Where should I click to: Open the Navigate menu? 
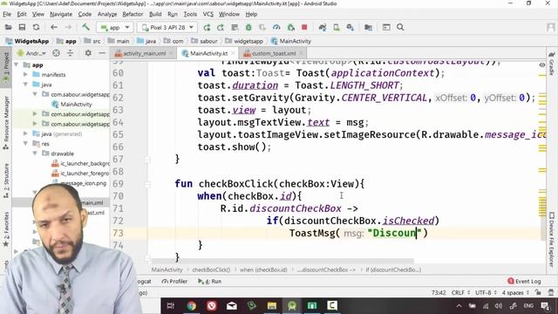tap(61, 14)
